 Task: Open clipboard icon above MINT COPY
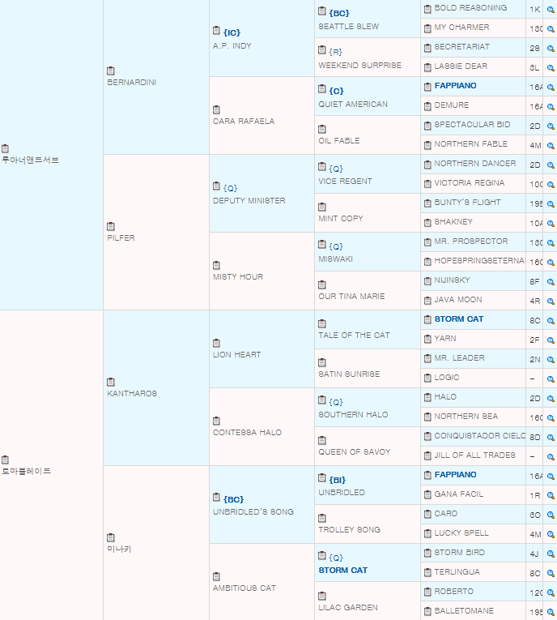(322, 207)
